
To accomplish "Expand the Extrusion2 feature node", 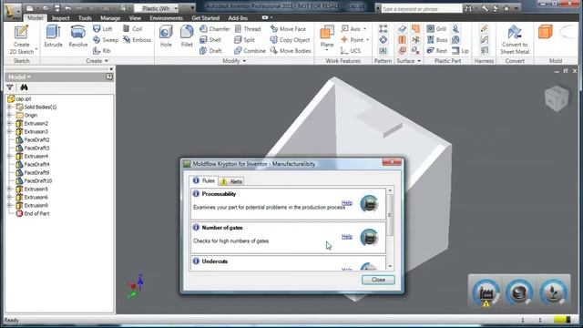I will tap(10, 123).
